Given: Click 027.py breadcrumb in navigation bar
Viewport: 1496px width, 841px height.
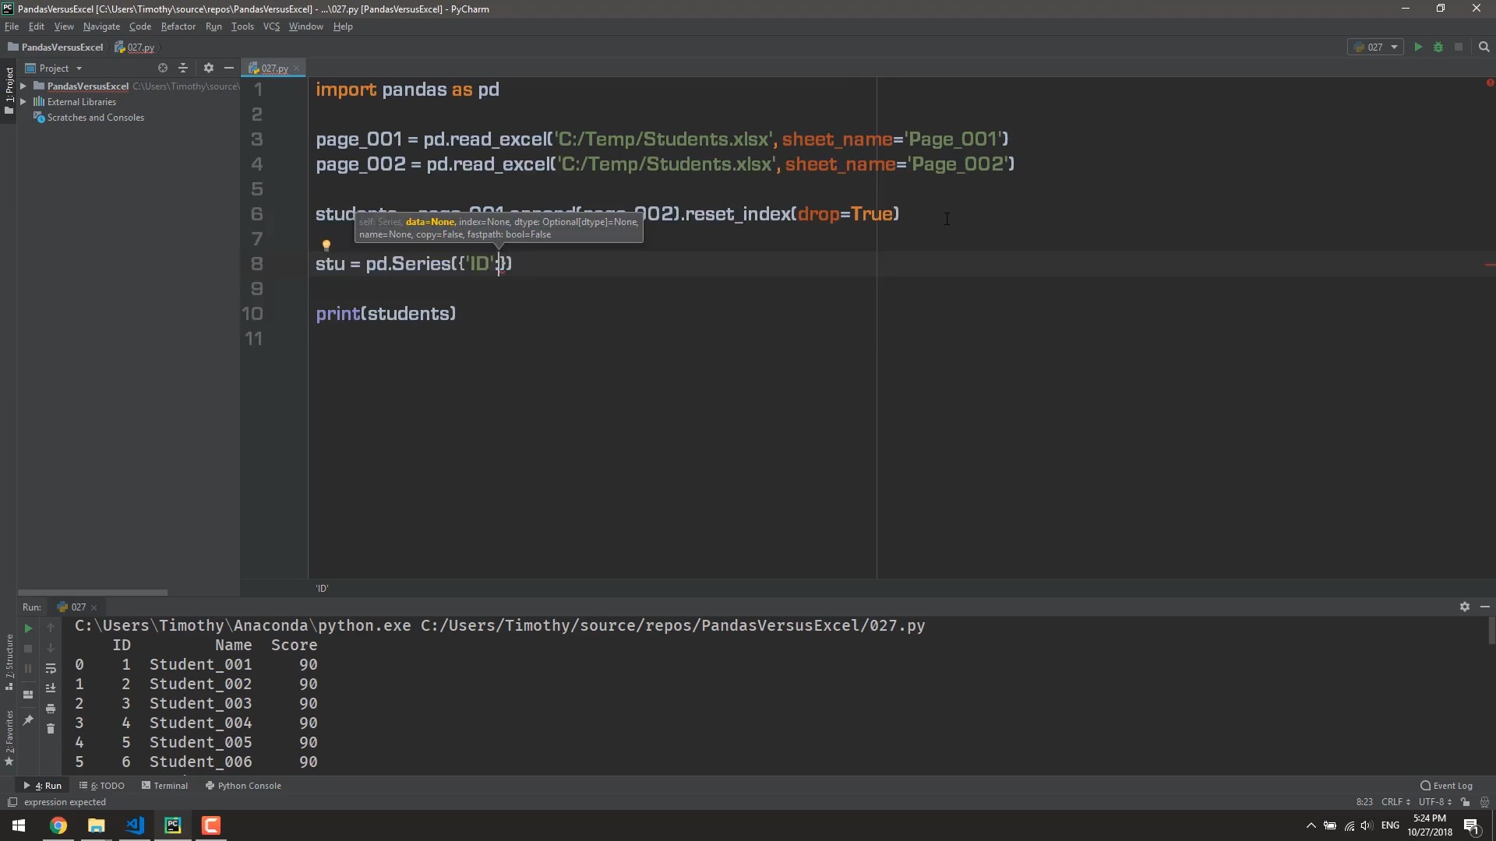Looking at the screenshot, I should click(x=135, y=47).
